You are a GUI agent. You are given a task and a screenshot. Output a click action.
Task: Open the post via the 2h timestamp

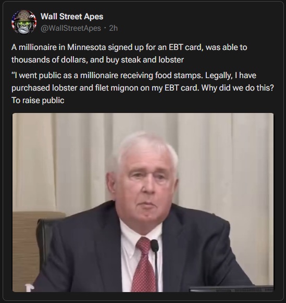click(114, 28)
